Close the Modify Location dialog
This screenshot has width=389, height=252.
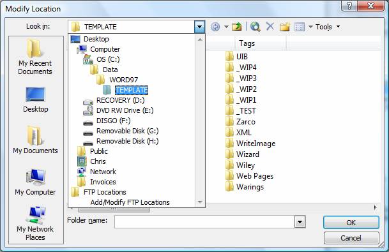tap(371, 6)
